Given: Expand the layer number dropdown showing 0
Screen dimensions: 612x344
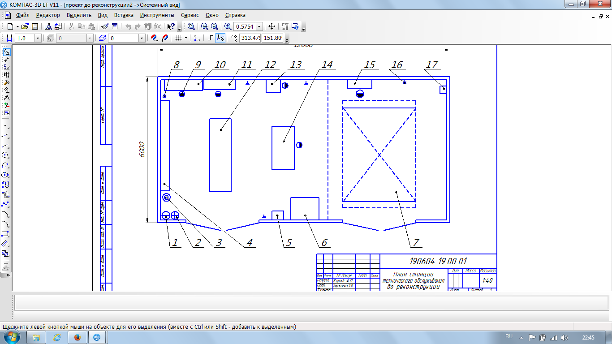Looking at the screenshot, I should click(142, 39).
